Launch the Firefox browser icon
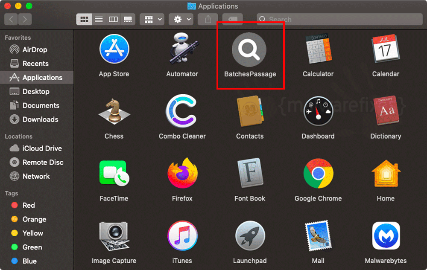 [182, 173]
